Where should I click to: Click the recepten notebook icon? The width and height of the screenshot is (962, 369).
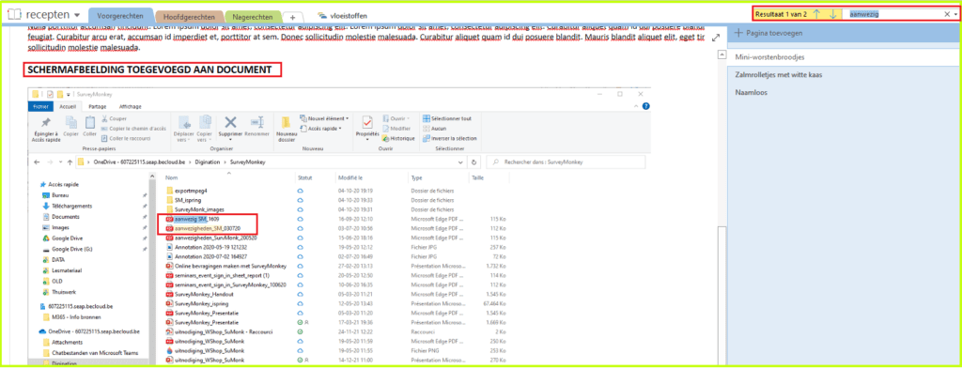pyautogui.click(x=13, y=14)
